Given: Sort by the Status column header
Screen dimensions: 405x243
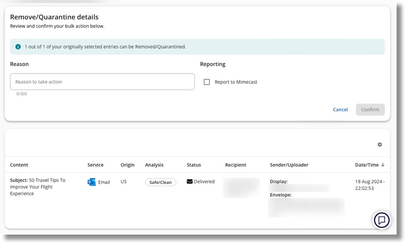Looking at the screenshot, I should pos(194,165).
